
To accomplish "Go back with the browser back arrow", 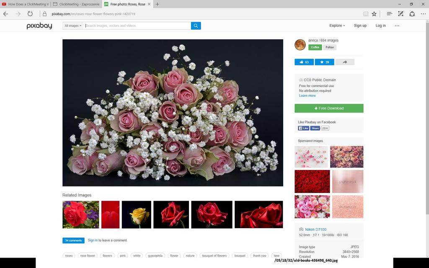I will (6, 14).
